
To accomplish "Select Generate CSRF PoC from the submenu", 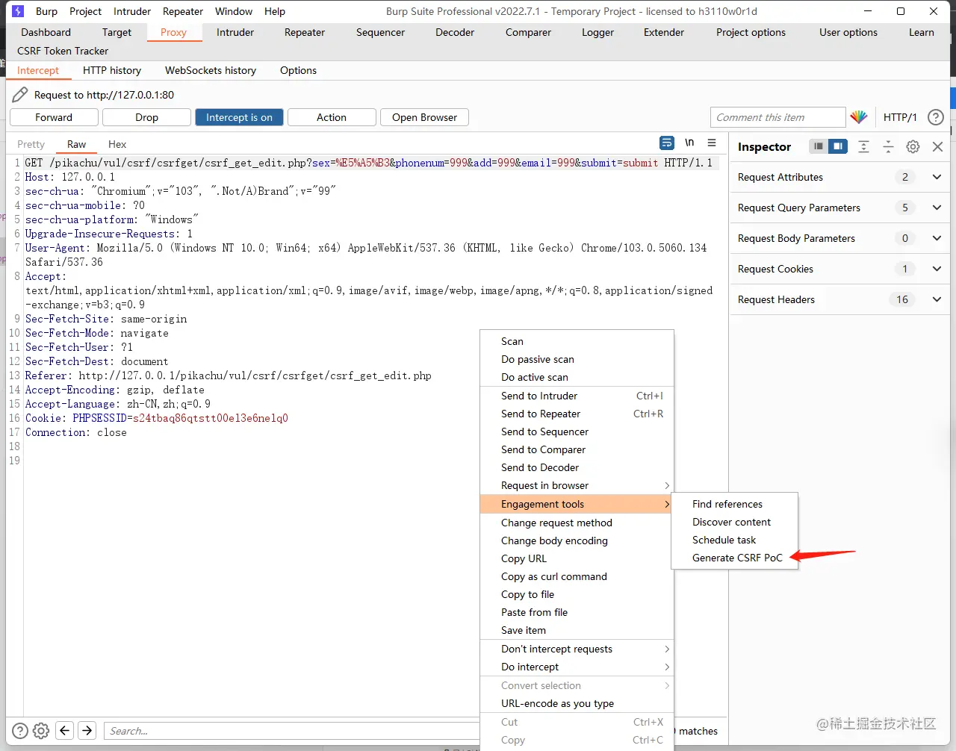I will 735,558.
